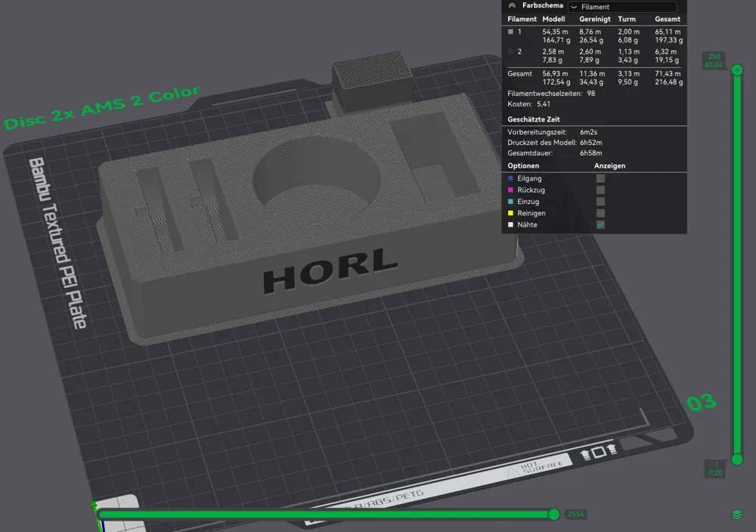Click the 'Geschätzte Zeit' section heading
Screen dimensions: 756x532
[534, 119]
